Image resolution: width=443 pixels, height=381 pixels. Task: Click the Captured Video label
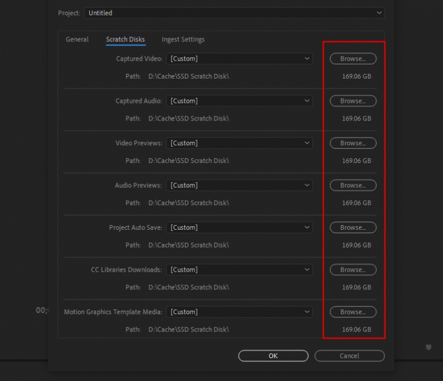(x=139, y=59)
